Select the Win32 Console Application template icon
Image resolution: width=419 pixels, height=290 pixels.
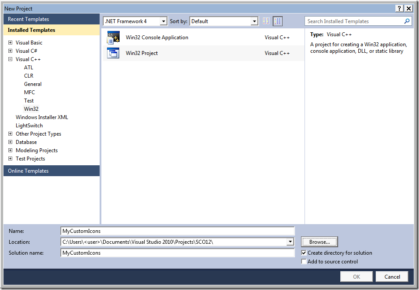(113, 37)
